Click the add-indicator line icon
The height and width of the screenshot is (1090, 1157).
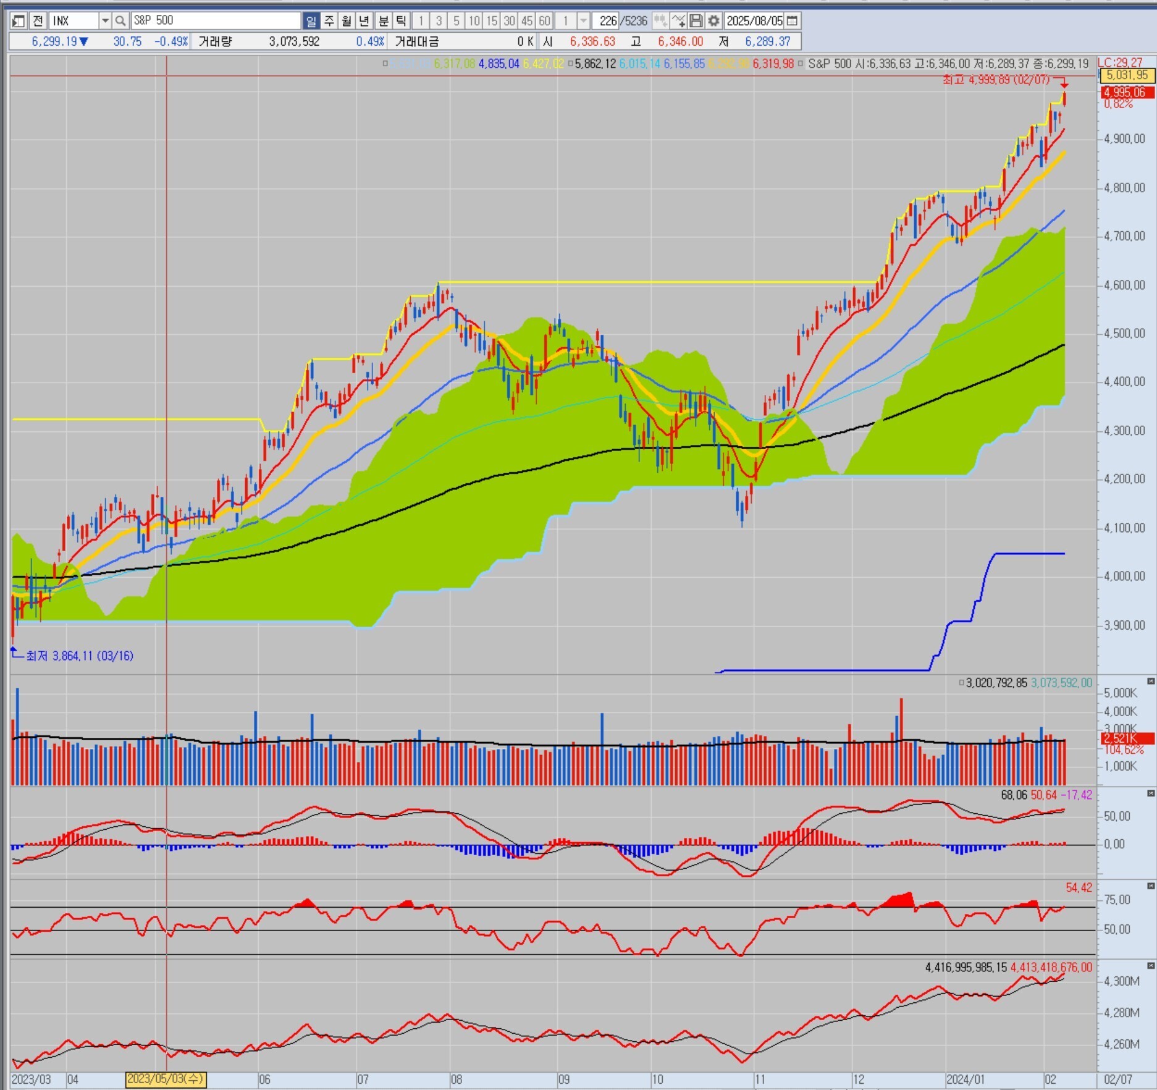pos(678,21)
